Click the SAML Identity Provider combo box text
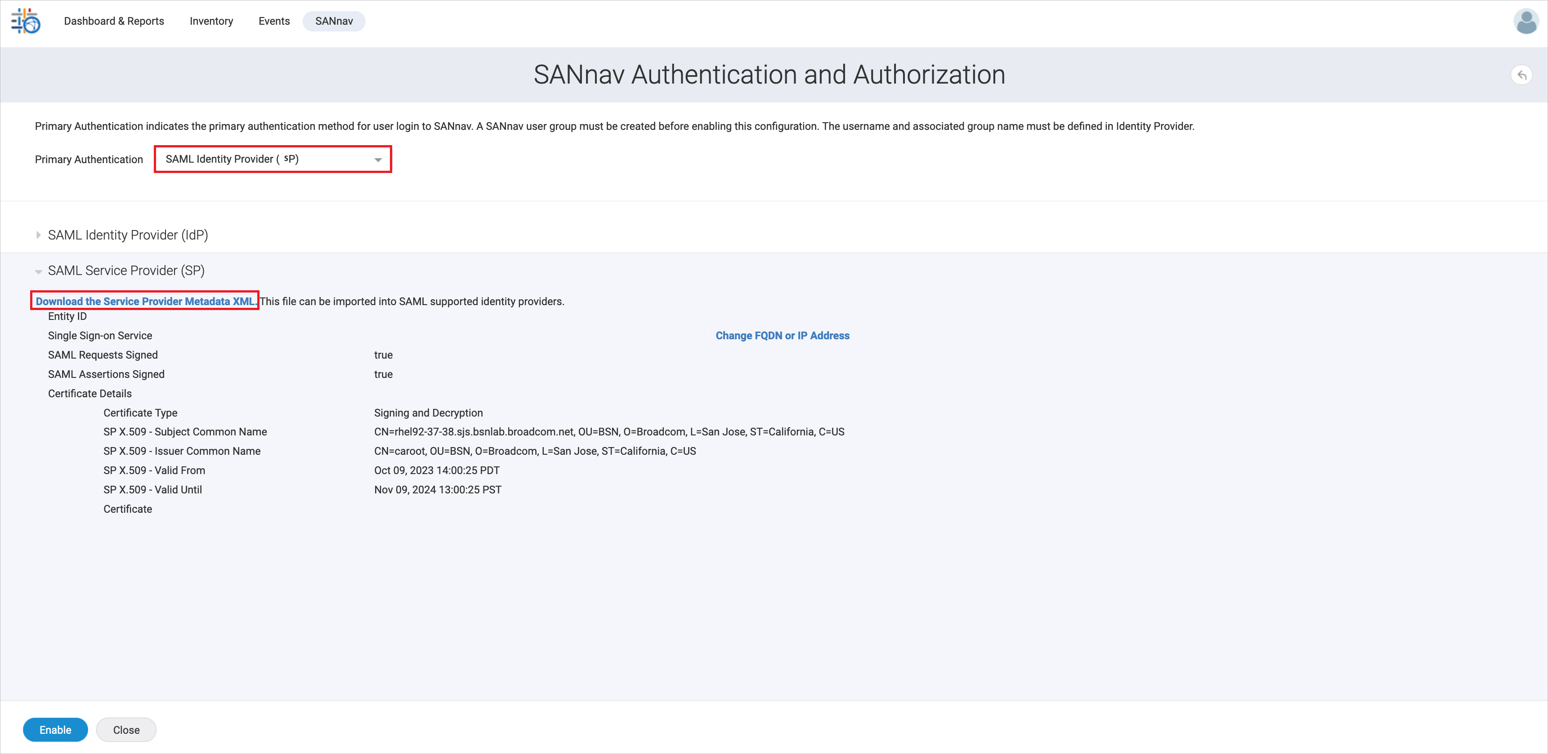The image size is (1548, 754). (x=232, y=159)
